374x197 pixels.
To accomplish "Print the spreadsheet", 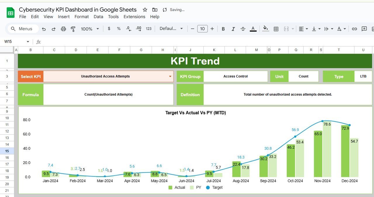I will (x=63, y=29).
